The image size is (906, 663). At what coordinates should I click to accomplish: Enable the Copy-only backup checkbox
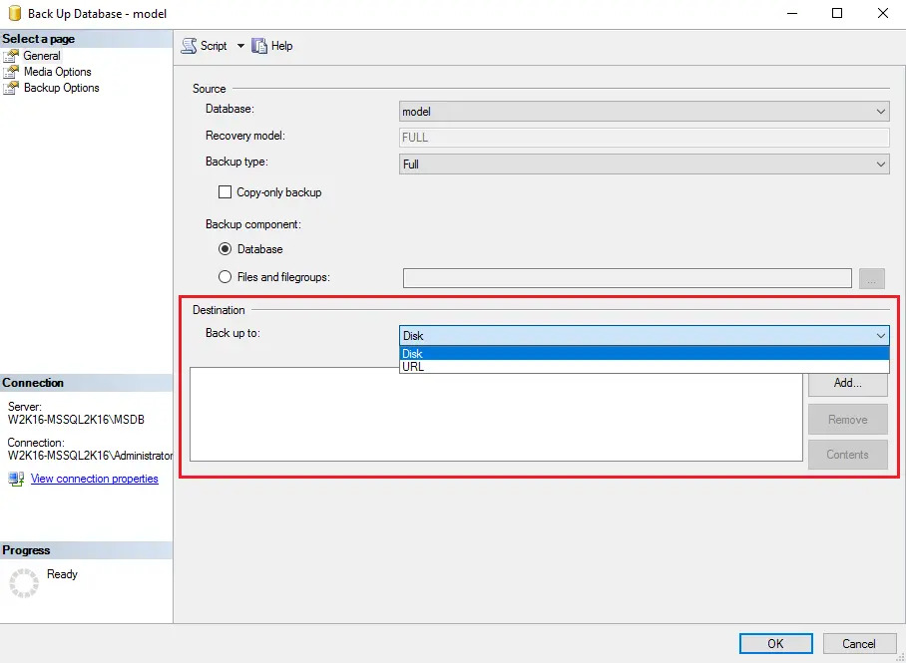coord(225,192)
